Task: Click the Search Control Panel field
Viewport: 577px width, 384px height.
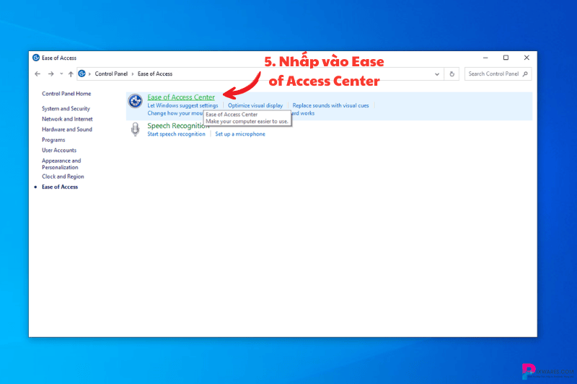Action: 493,73
